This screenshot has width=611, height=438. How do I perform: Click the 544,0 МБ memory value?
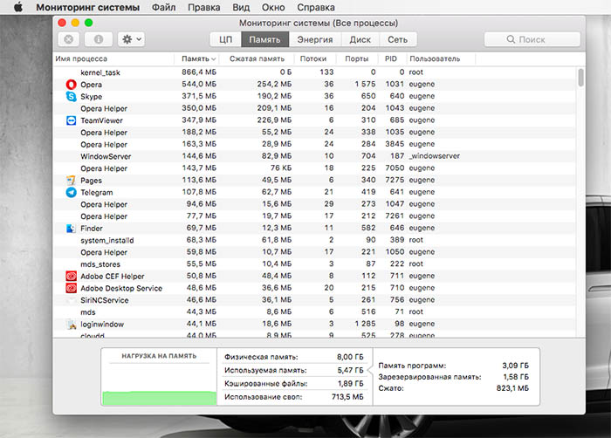pos(199,84)
